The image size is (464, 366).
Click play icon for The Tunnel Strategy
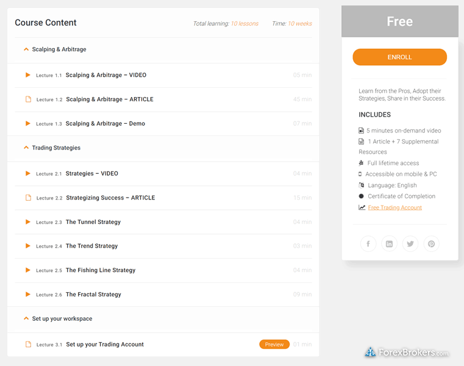click(28, 222)
